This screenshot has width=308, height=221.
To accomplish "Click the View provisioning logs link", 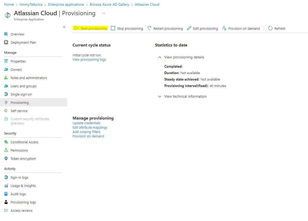I will point(89,59).
